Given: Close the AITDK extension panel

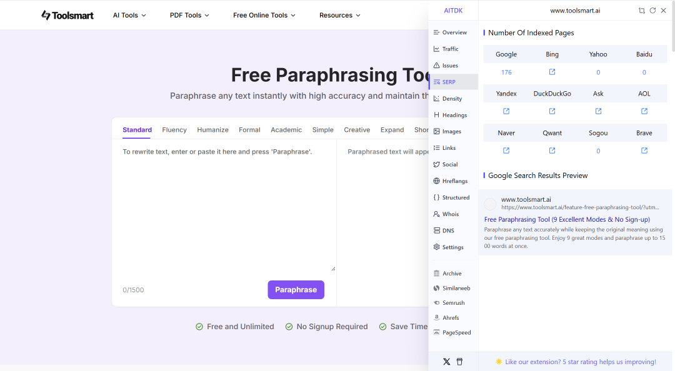Looking at the screenshot, I should [x=663, y=11].
